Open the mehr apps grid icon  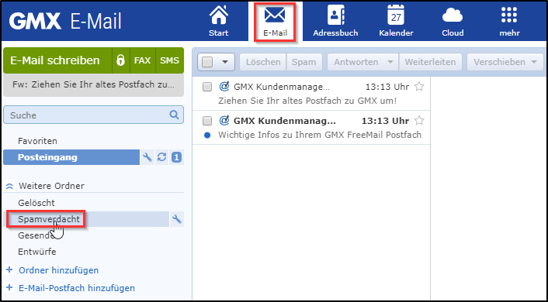pos(509,21)
